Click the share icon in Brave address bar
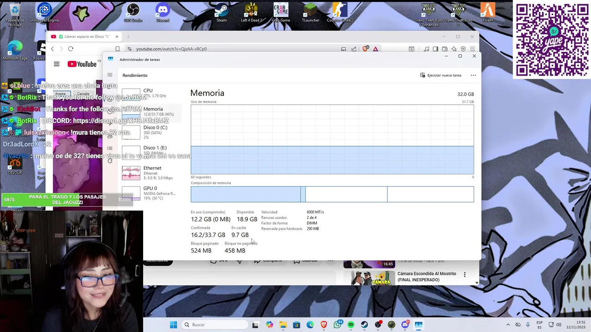 (x=354, y=49)
